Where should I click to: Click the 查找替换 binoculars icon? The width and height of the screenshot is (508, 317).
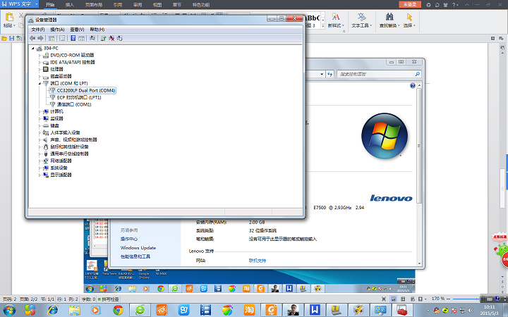pyautogui.click(x=389, y=17)
